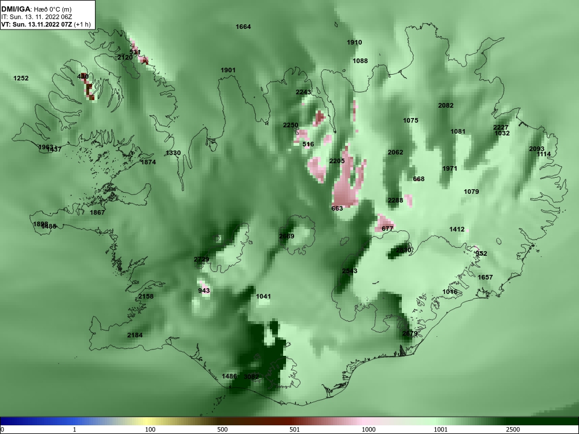Select the Westfjords value 2120
The image size is (579, 434).
tap(125, 57)
